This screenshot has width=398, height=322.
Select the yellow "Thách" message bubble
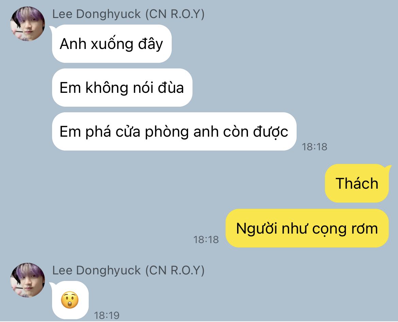[356, 183]
